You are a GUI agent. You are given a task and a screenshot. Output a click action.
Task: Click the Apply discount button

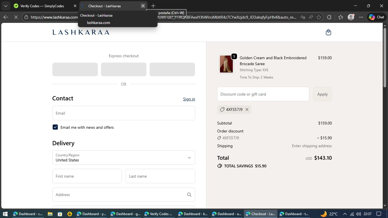[322, 94]
